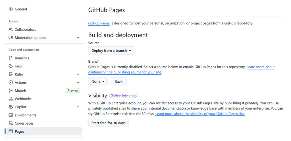Click the Branches icon in sidebar
Screen dimensions: 291x141
11,58
